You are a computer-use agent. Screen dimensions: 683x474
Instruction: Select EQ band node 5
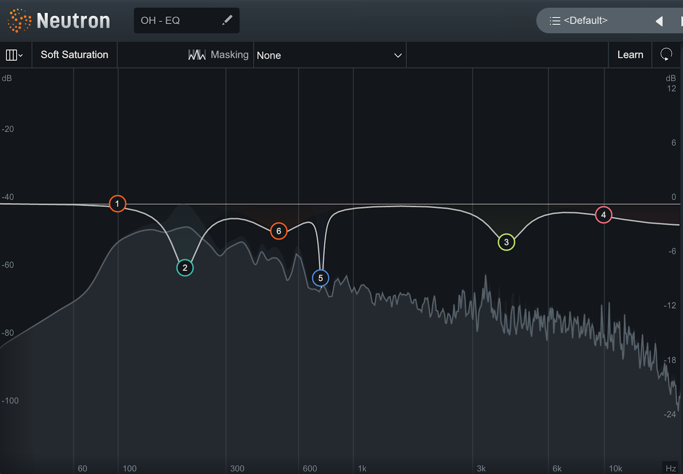click(x=321, y=278)
